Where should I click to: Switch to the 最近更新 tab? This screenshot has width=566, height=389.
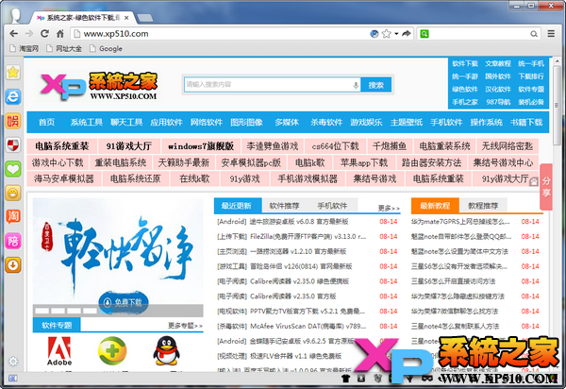pos(238,206)
